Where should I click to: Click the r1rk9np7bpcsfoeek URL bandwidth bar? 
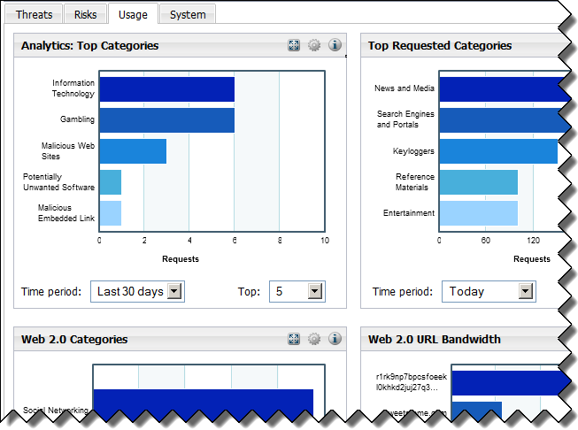(x=511, y=383)
